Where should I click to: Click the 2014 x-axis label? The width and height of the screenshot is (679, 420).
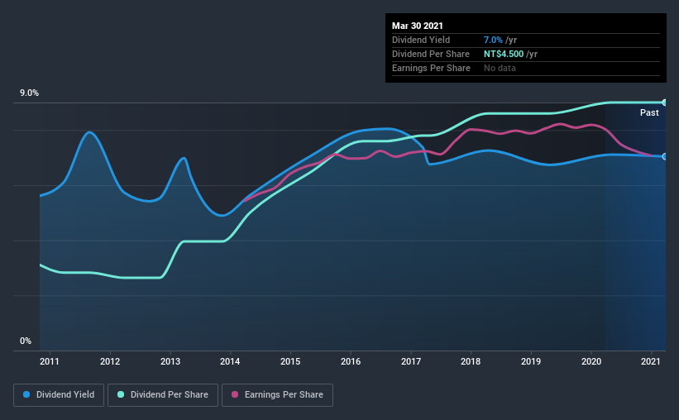pyautogui.click(x=230, y=361)
